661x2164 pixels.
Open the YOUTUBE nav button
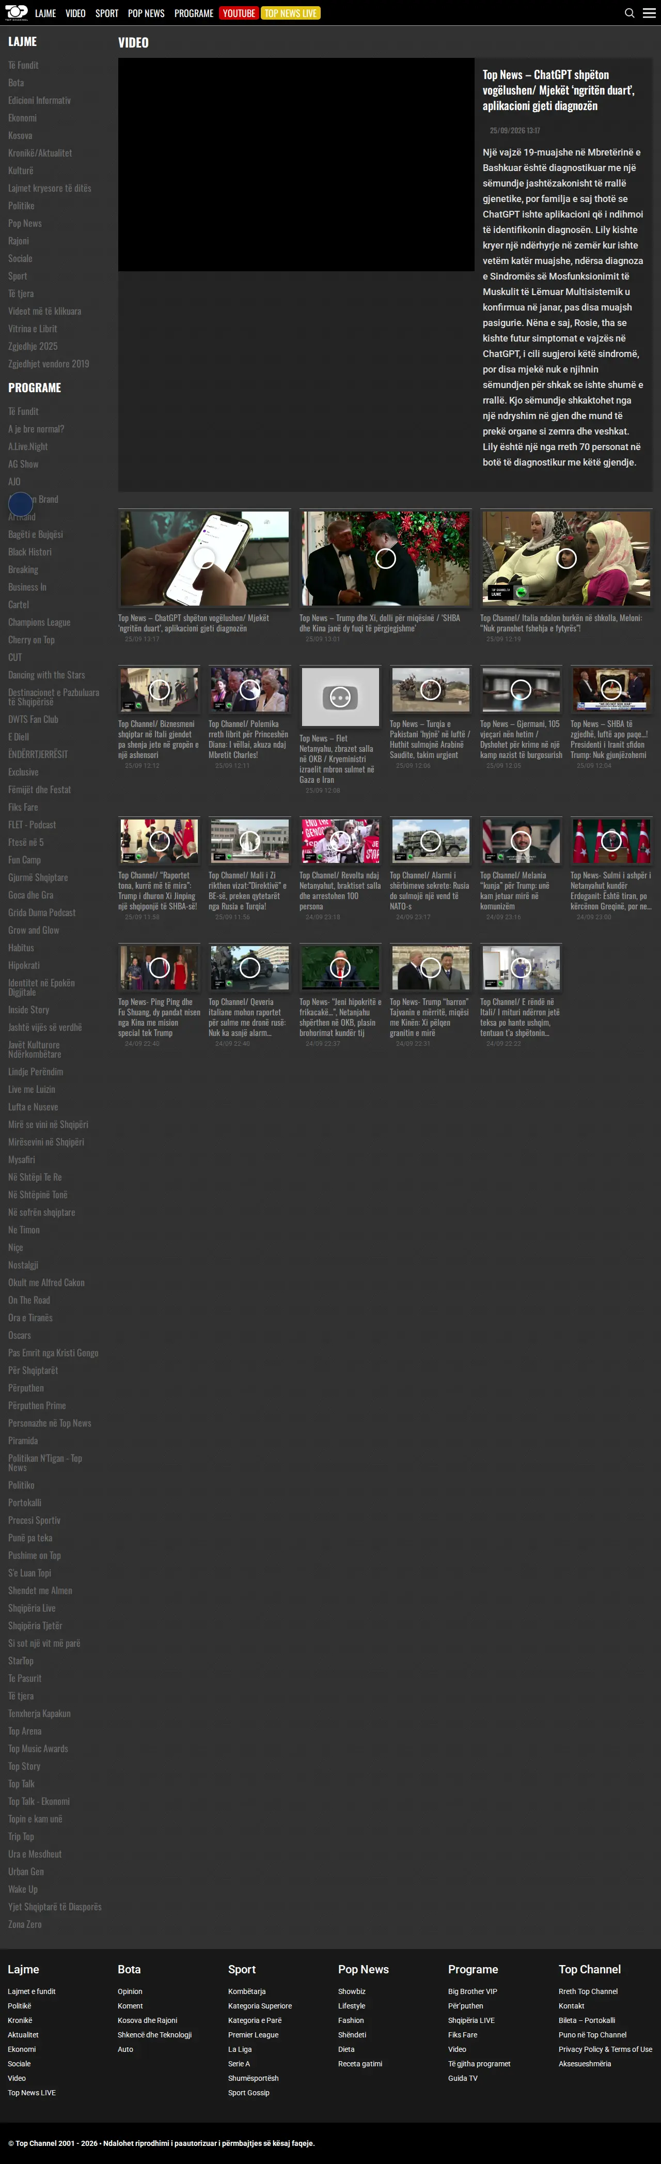(x=239, y=13)
